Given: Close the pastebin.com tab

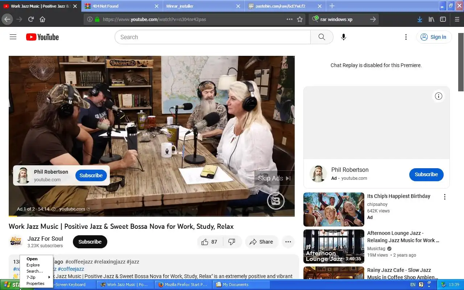Looking at the screenshot, I should click(x=320, y=6).
